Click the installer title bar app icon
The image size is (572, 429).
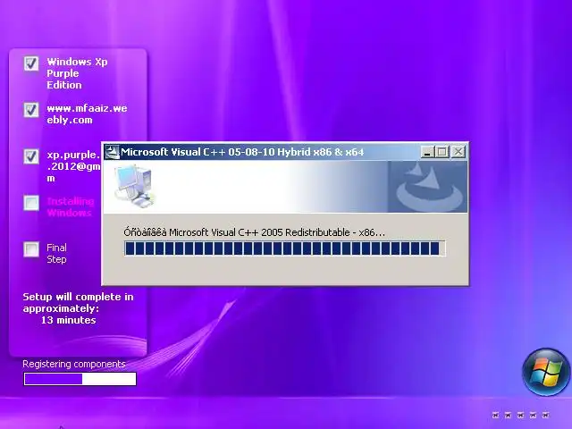coord(112,152)
